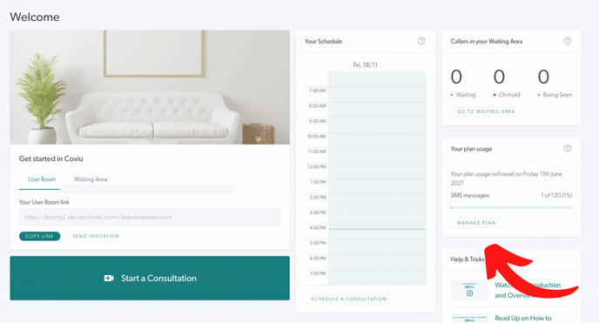
Task: Send an invitation link
Action: 96,236
